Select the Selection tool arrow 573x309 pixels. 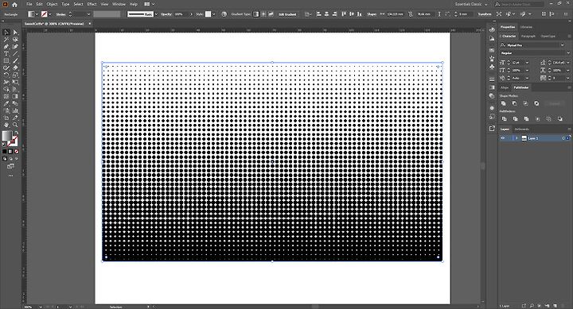(x=6, y=33)
